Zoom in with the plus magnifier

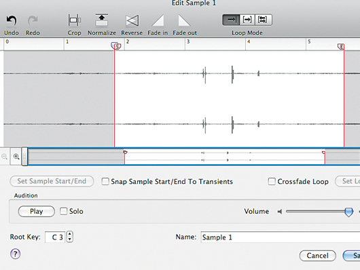point(16,157)
